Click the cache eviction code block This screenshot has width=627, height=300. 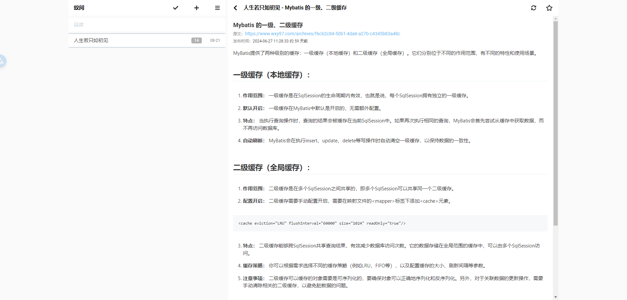pos(390,223)
